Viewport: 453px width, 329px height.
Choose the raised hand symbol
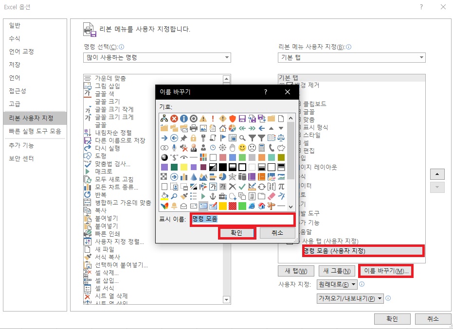(232, 148)
